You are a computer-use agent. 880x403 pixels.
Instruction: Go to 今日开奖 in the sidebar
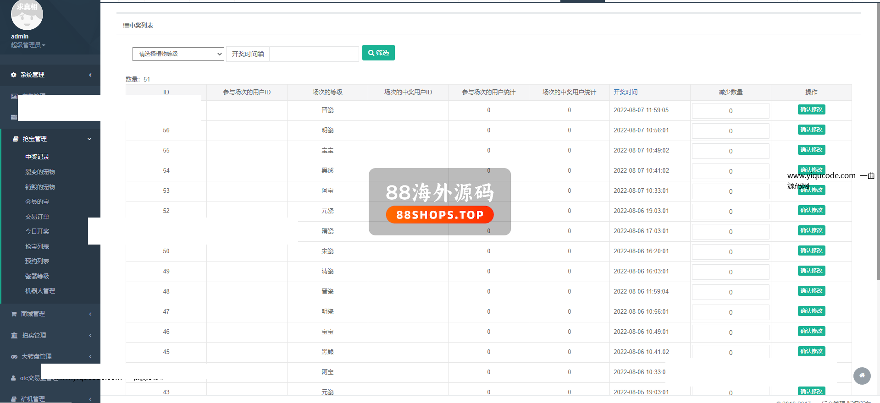coord(37,231)
